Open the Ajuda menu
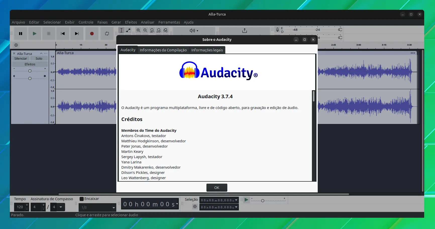 coord(189,22)
